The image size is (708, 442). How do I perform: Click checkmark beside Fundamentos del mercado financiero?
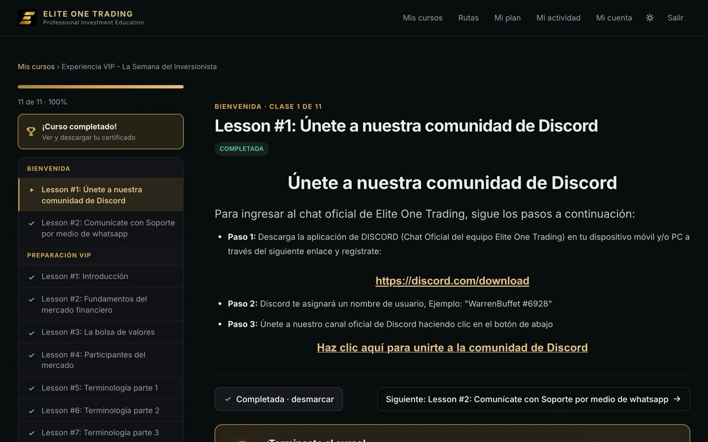pos(31,299)
